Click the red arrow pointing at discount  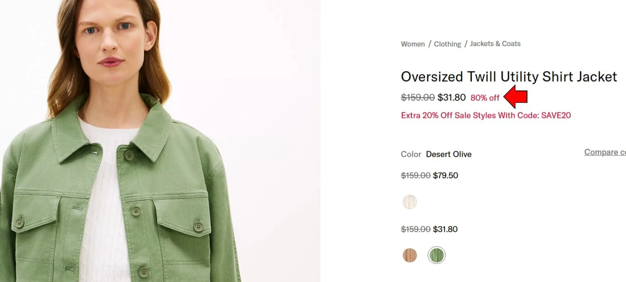[x=515, y=97]
